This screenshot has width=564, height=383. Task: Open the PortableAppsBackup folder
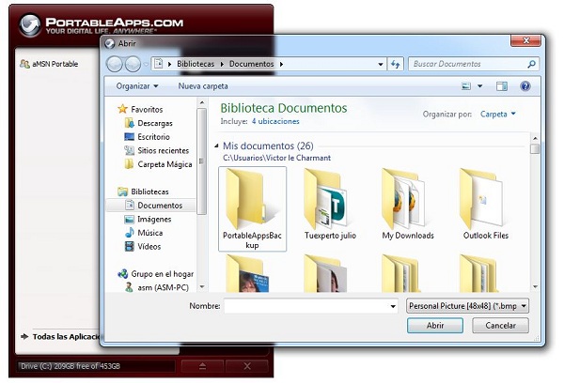point(252,209)
